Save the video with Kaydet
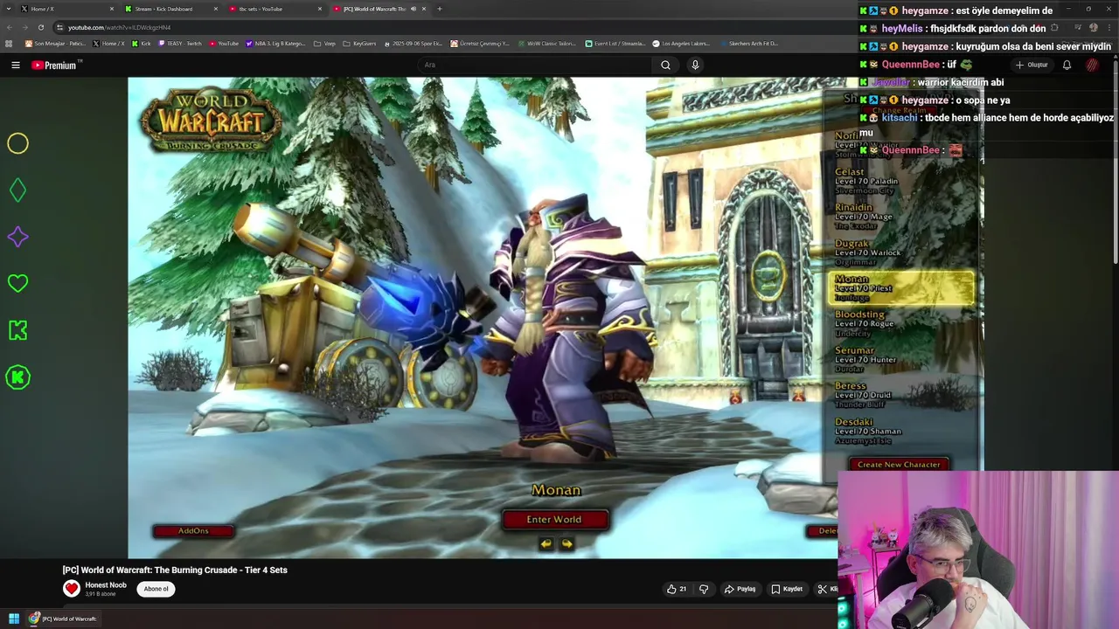 [x=786, y=589]
